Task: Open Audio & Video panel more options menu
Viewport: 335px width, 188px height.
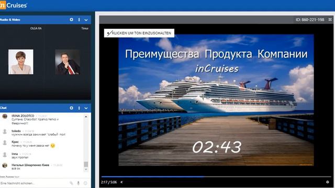Action: (x=79, y=20)
